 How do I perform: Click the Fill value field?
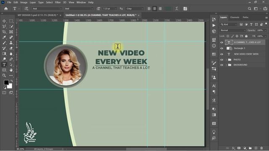(x=260, y=36)
